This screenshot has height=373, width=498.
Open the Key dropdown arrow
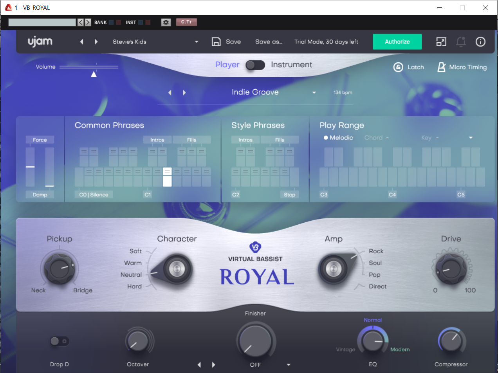pyautogui.click(x=471, y=138)
